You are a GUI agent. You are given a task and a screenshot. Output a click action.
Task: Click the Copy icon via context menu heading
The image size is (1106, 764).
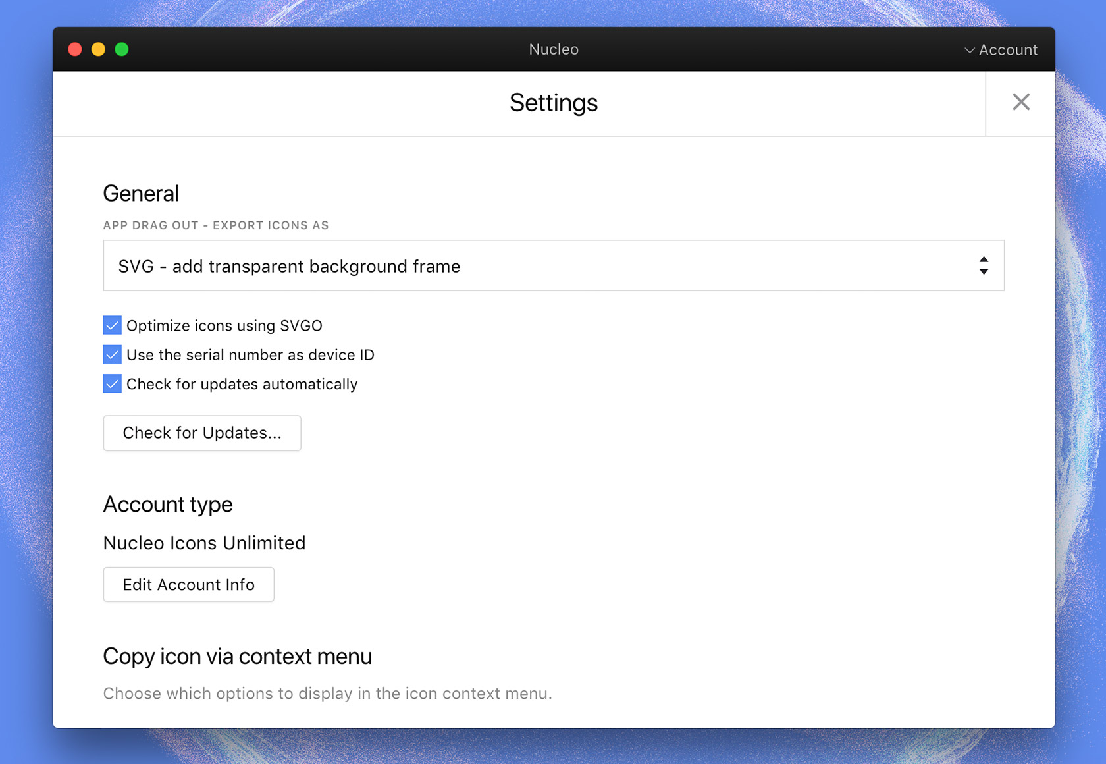(237, 656)
